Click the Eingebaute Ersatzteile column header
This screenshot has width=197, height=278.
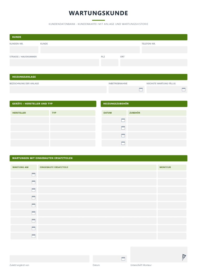point(97,167)
